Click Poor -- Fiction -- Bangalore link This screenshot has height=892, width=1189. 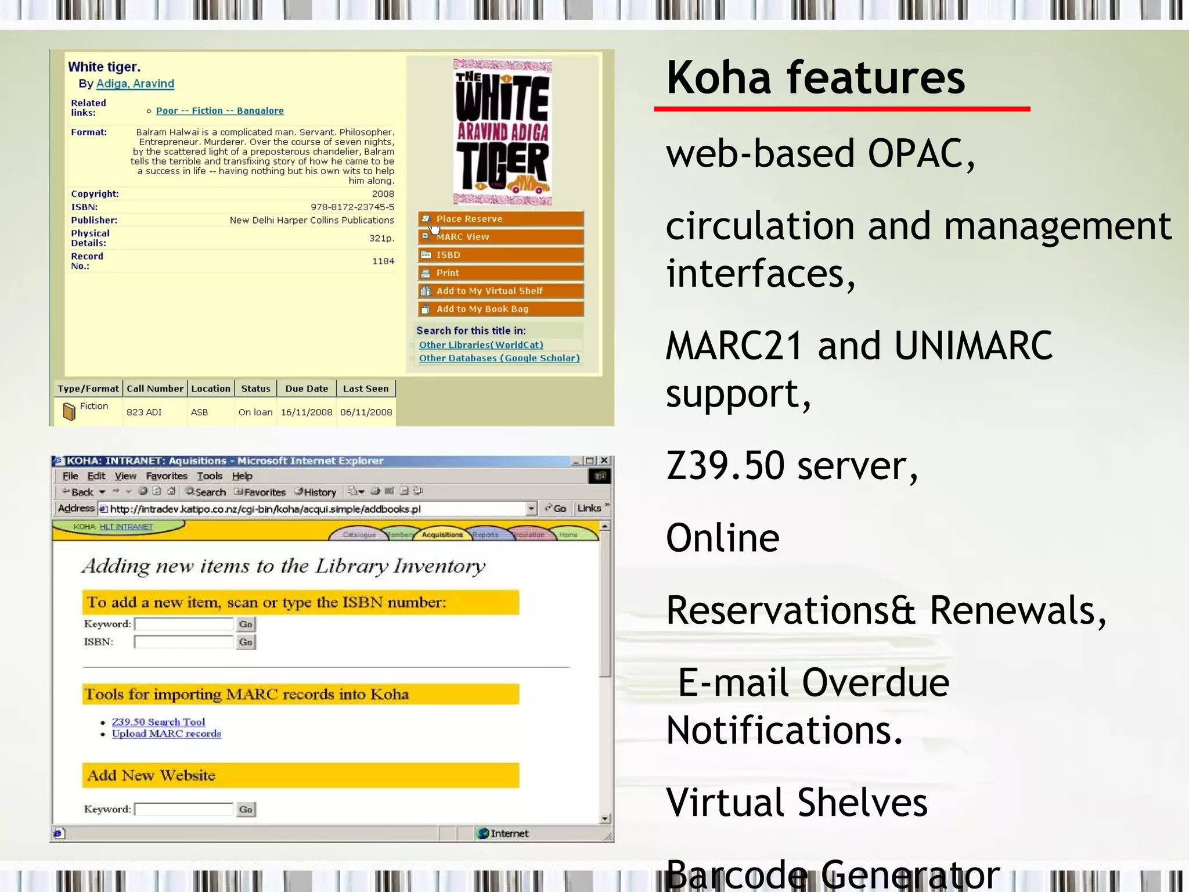tap(219, 111)
